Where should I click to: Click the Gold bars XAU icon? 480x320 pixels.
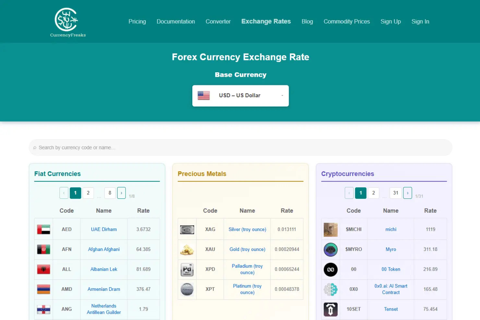[x=187, y=249]
